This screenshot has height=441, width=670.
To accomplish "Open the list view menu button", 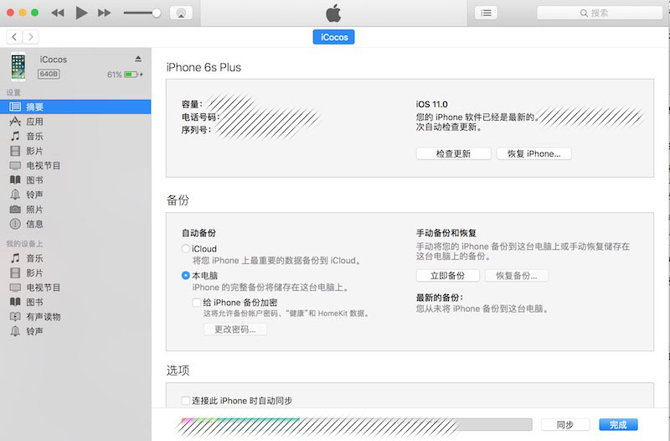I will (486, 13).
